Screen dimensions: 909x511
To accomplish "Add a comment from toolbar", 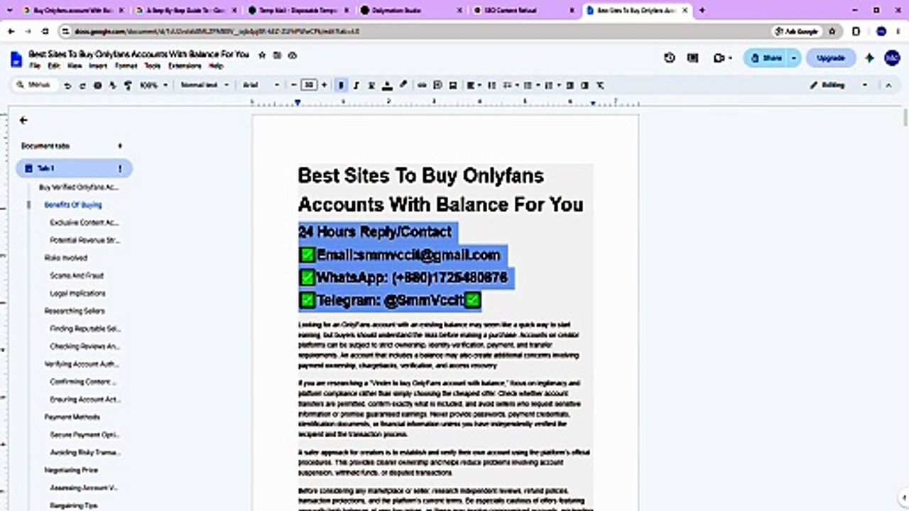I will point(437,85).
